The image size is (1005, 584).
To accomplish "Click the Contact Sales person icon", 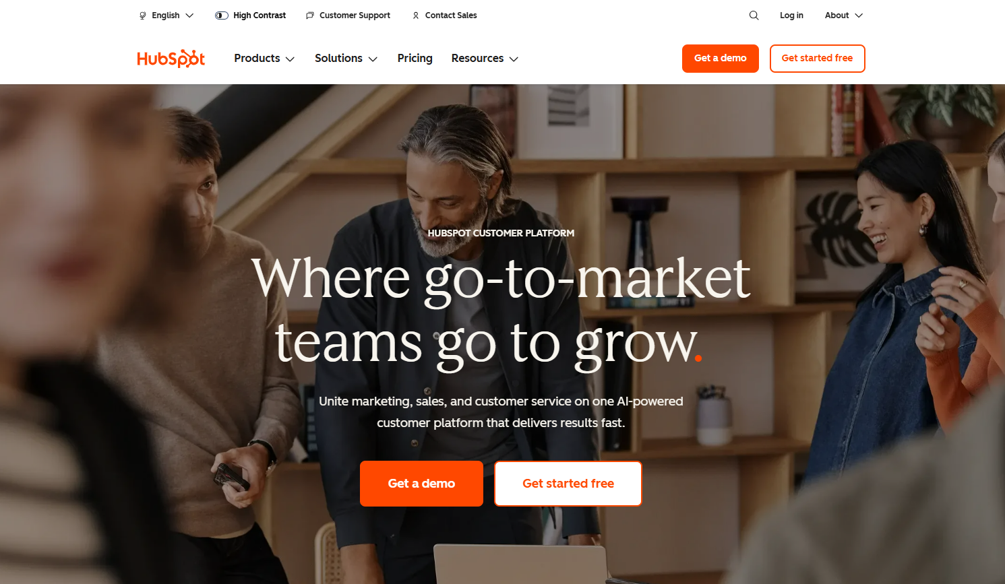I will tap(416, 15).
